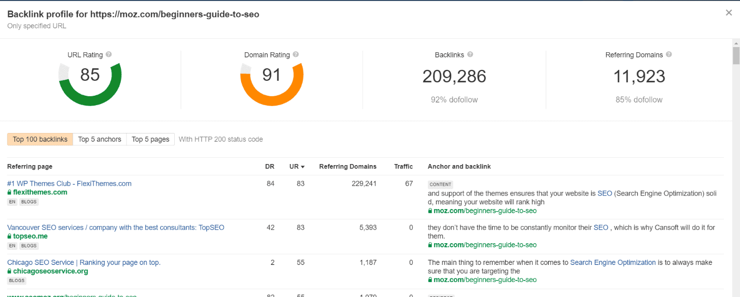The height and width of the screenshot is (297, 740).
Task: Open Backlinks help tooltip icon
Action: click(x=470, y=54)
